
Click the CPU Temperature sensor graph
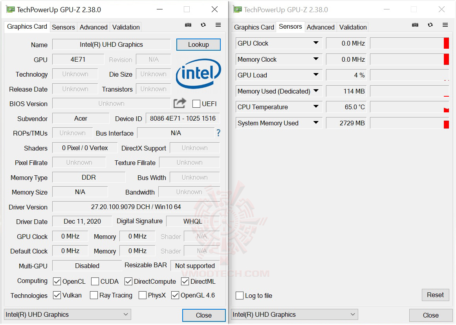[x=410, y=107]
